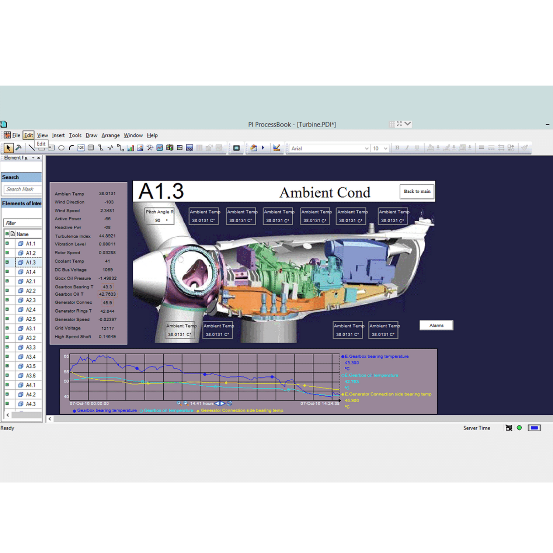The image size is (553, 553).
Task: Open the Edit menu
Action: pos(28,135)
